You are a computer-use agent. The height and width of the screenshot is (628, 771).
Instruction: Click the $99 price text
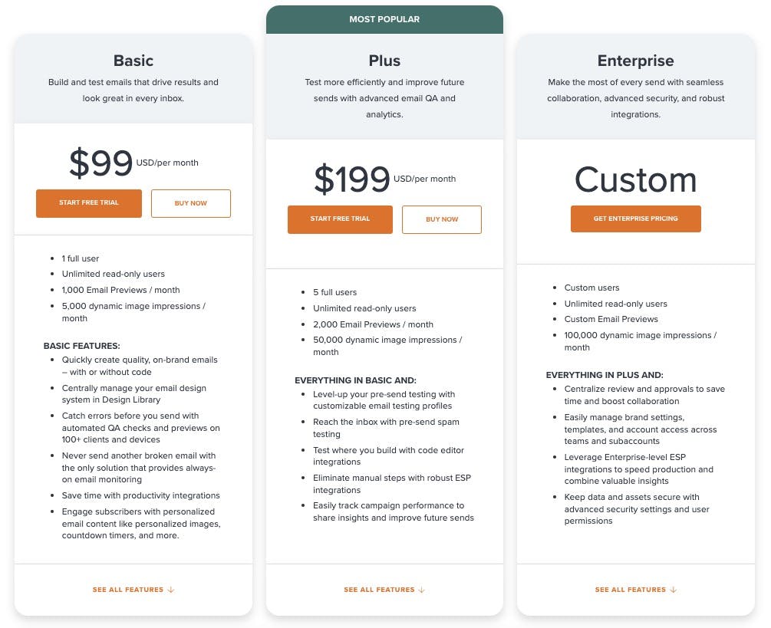click(x=100, y=163)
